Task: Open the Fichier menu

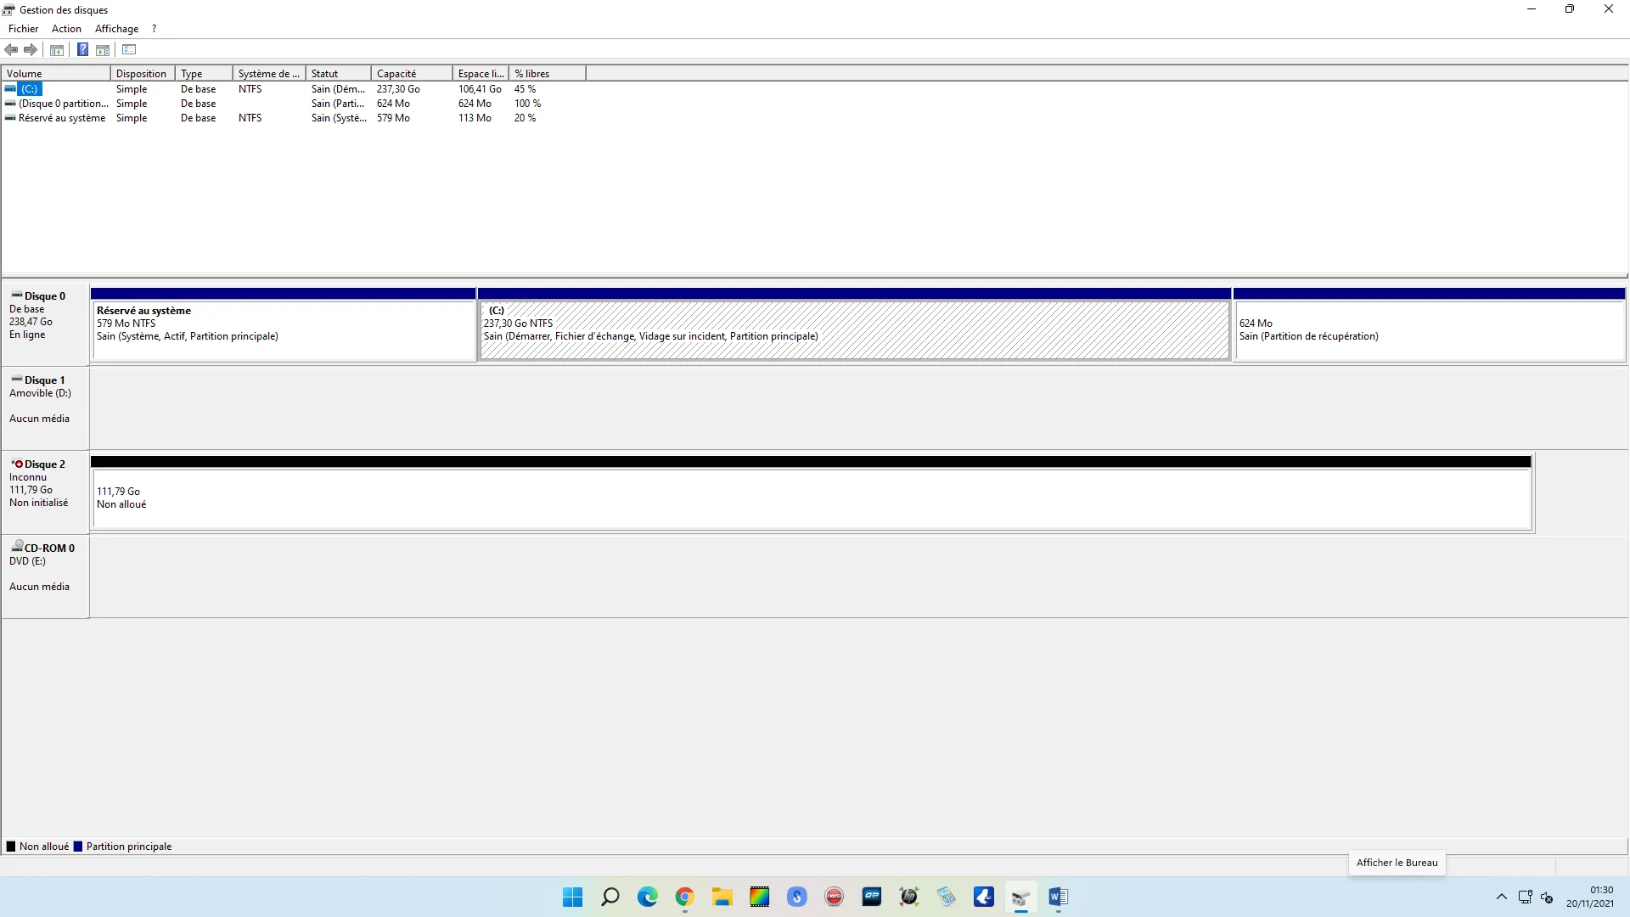Action: pos(23,29)
